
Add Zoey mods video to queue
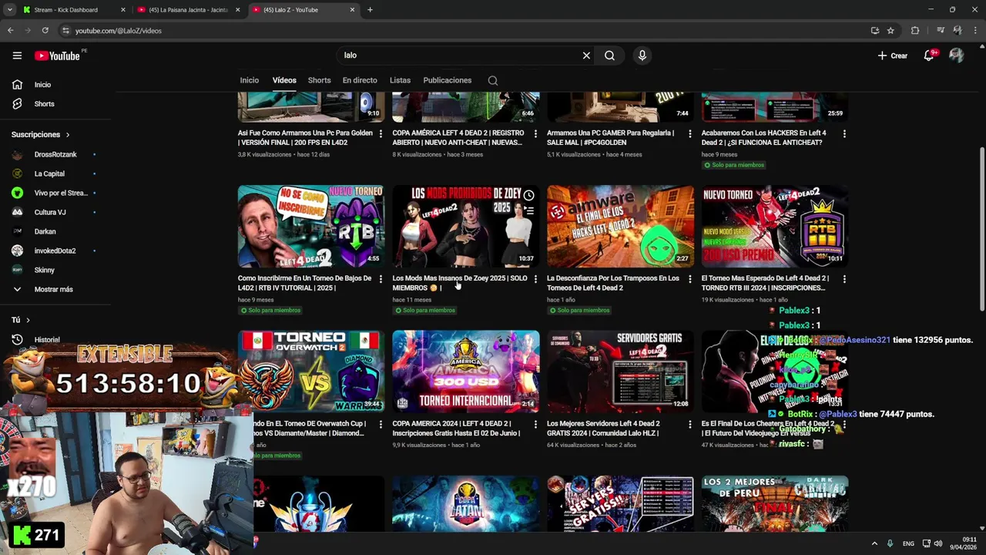point(528,210)
